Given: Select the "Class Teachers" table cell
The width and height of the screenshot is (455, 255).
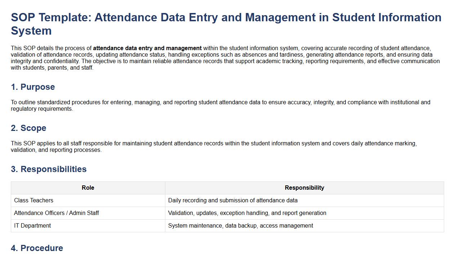Looking at the screenshot, I should tap(34, 201).
